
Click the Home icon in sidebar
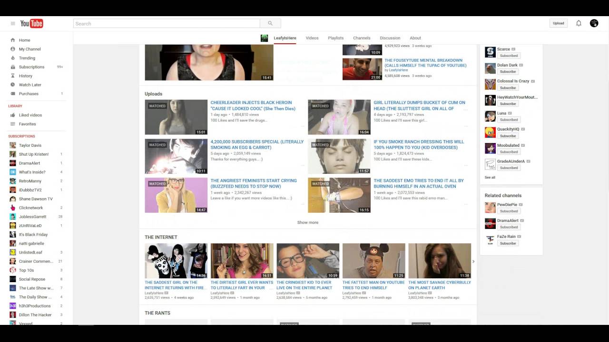(13, 40)
